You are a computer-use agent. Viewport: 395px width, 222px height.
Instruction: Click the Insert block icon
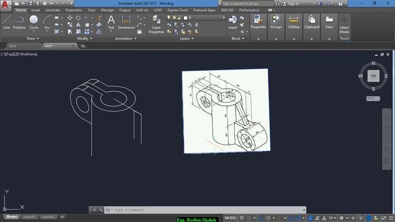point(233,23)
